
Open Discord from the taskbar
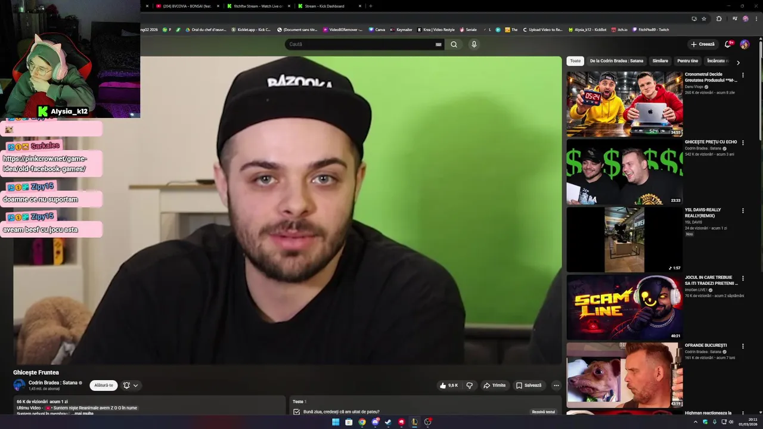375,422
